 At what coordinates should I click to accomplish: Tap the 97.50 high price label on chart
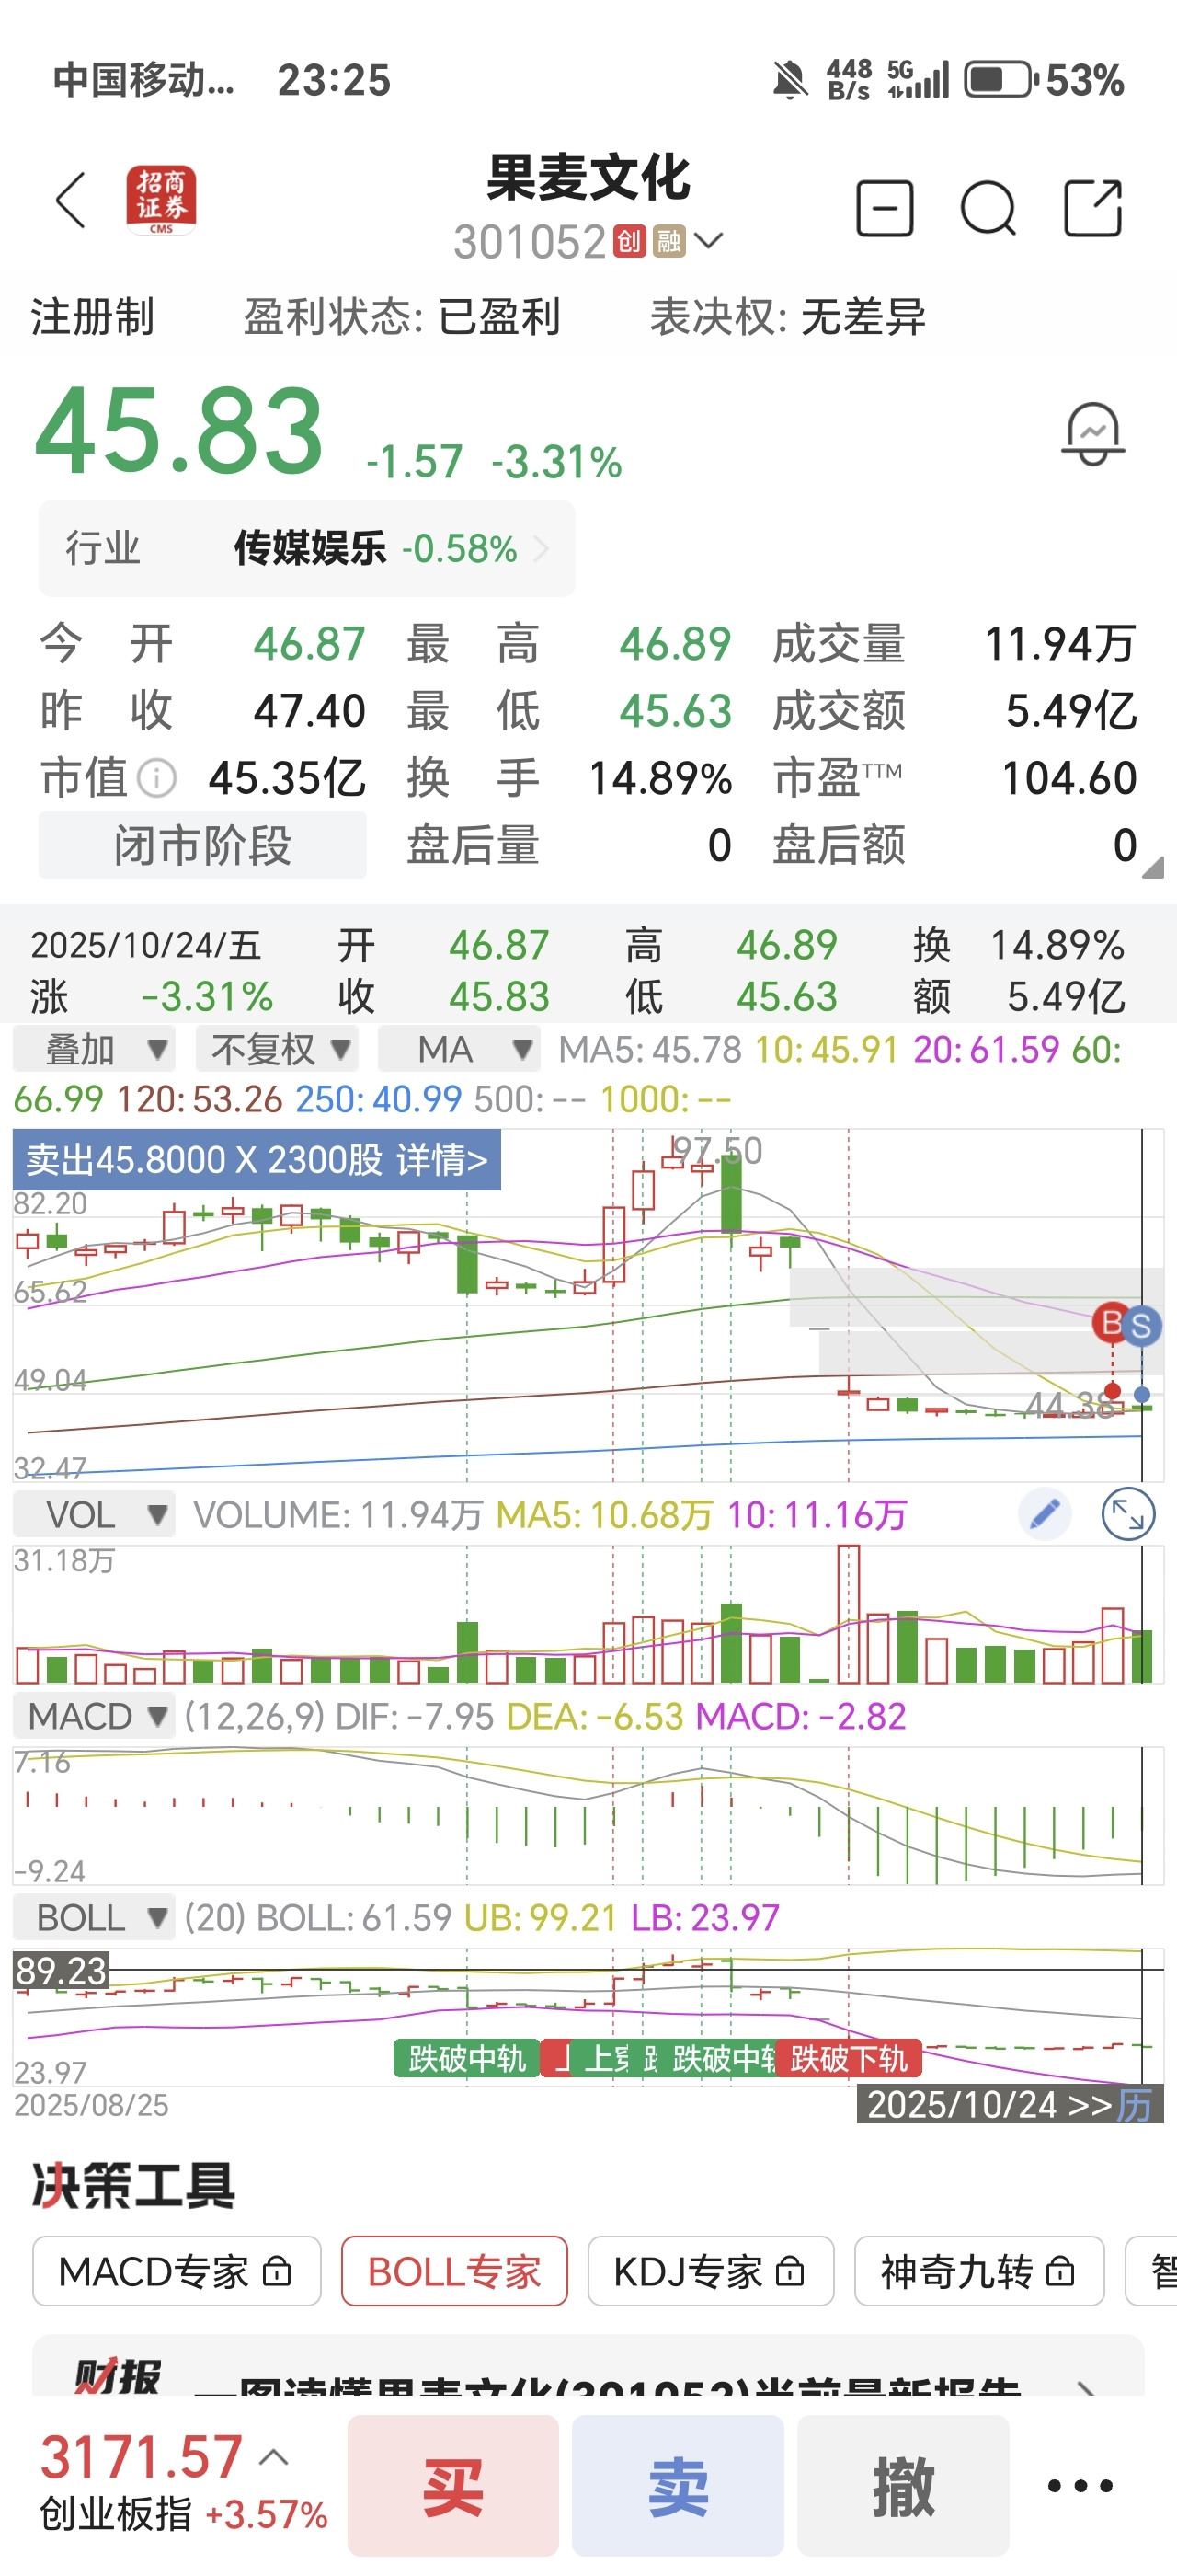click(716, 1151)
